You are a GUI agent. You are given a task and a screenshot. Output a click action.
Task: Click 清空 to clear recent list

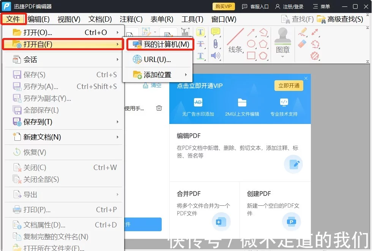(x=152, y=85)
